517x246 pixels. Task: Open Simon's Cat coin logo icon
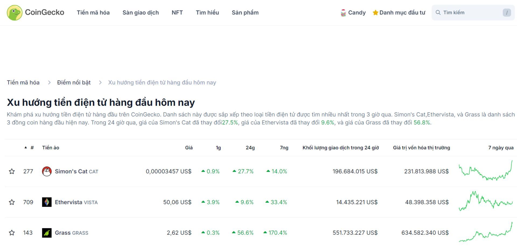coord(47,171)
